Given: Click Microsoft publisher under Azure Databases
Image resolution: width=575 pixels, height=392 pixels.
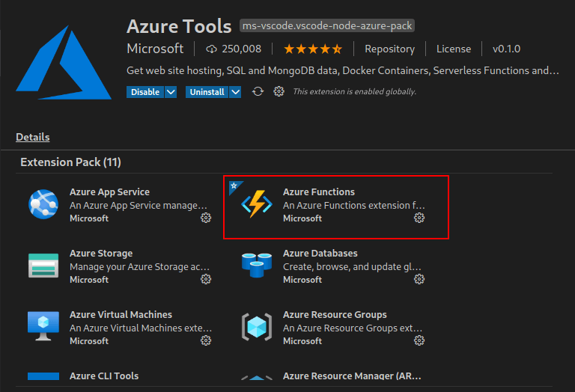Looking at the screenshot, I should pyautogui.click(x=302, y=280).
